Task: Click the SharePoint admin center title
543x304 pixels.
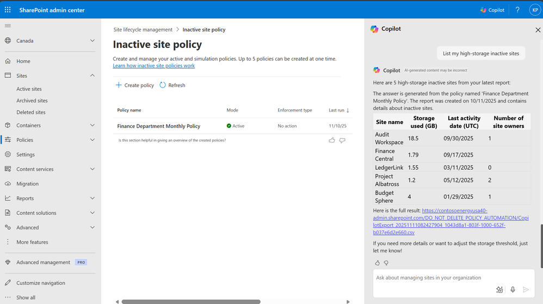Action: click(x=52, y=10)
